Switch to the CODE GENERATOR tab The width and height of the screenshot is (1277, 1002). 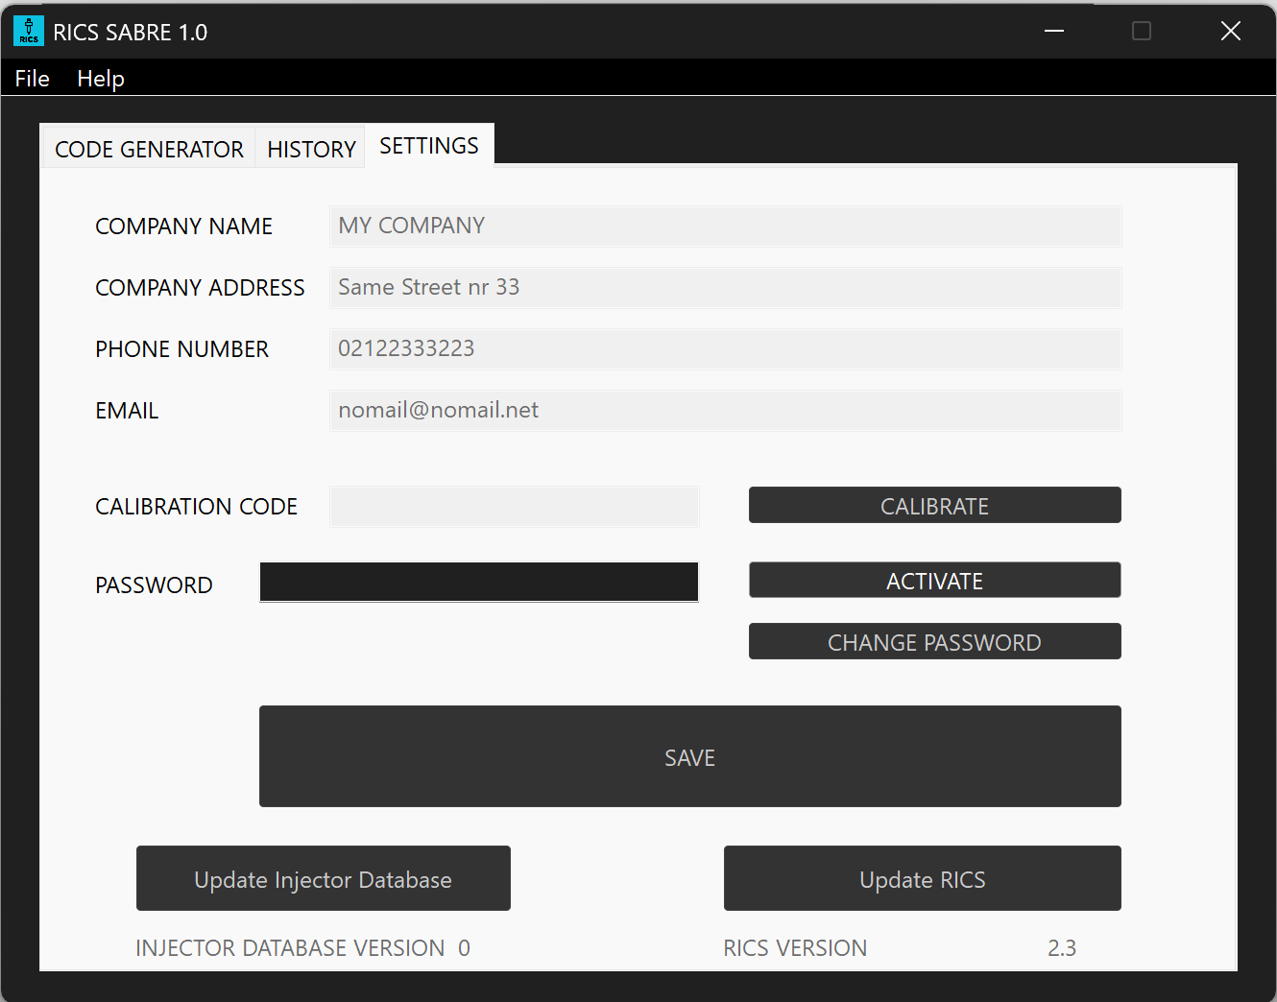coord(149,149)
